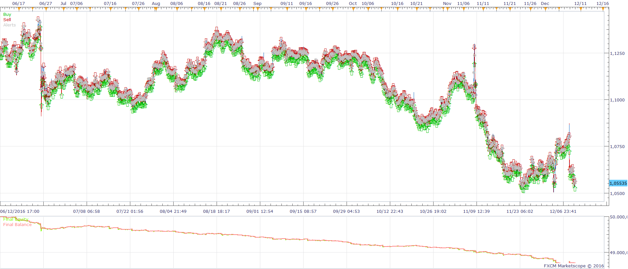628x269 pixels.
Task: Click the orange marker under 06/17 date
Action: tap(19, 9)
